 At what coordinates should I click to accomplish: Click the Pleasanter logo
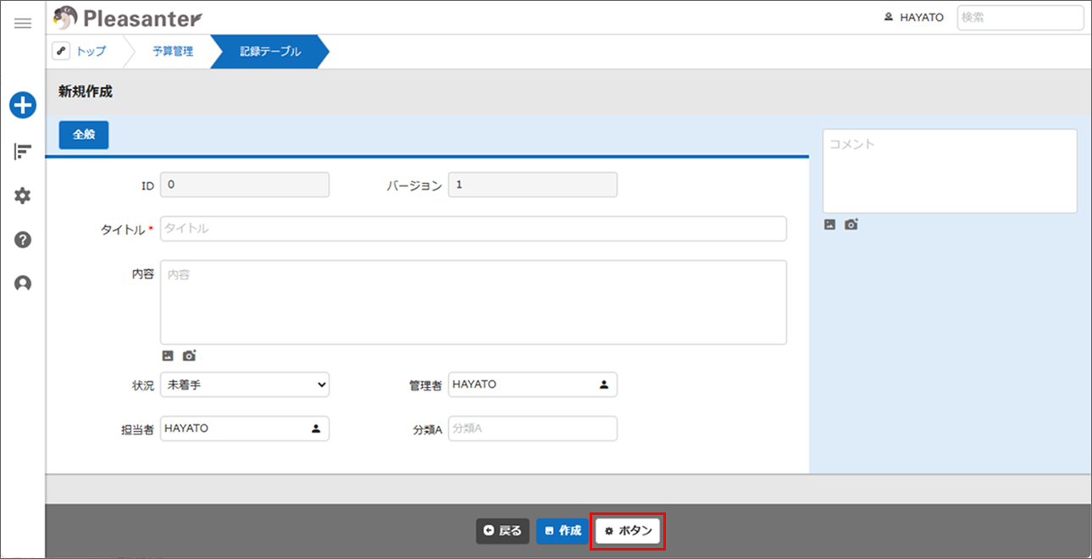tap(127, 17)
